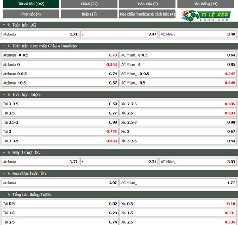This screenshot has height=225, width=238.
Task: Pick Xỉu 2.5 at -0.935 total goals
Action: tap(178, 221)
